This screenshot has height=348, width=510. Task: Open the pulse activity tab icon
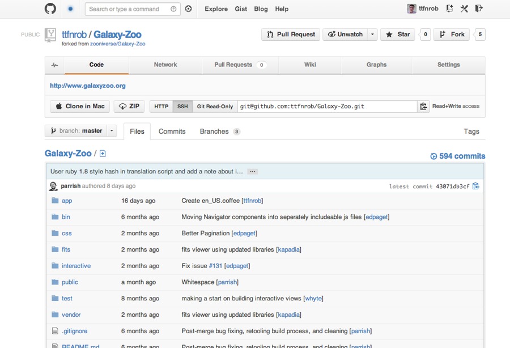[x=54, y=65]
